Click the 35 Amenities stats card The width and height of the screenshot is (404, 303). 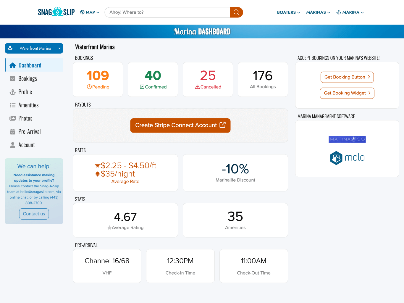[x=235, y=220]
